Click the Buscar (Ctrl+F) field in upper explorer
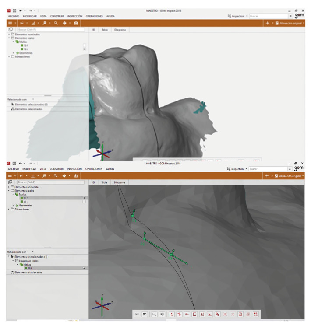The image size is (311, 325). point(48,30)
